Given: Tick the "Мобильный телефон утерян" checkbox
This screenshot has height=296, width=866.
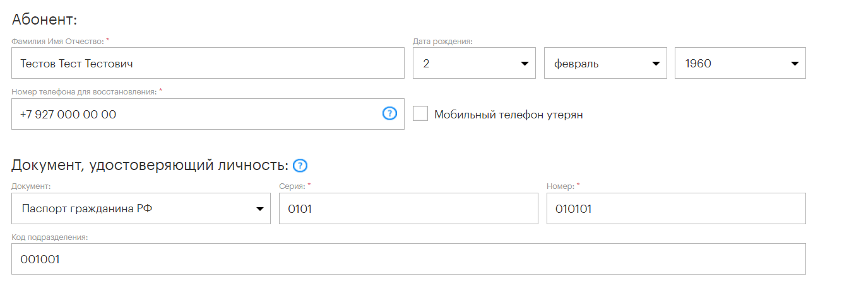Looking at the screenshot, I should point(420,114).
